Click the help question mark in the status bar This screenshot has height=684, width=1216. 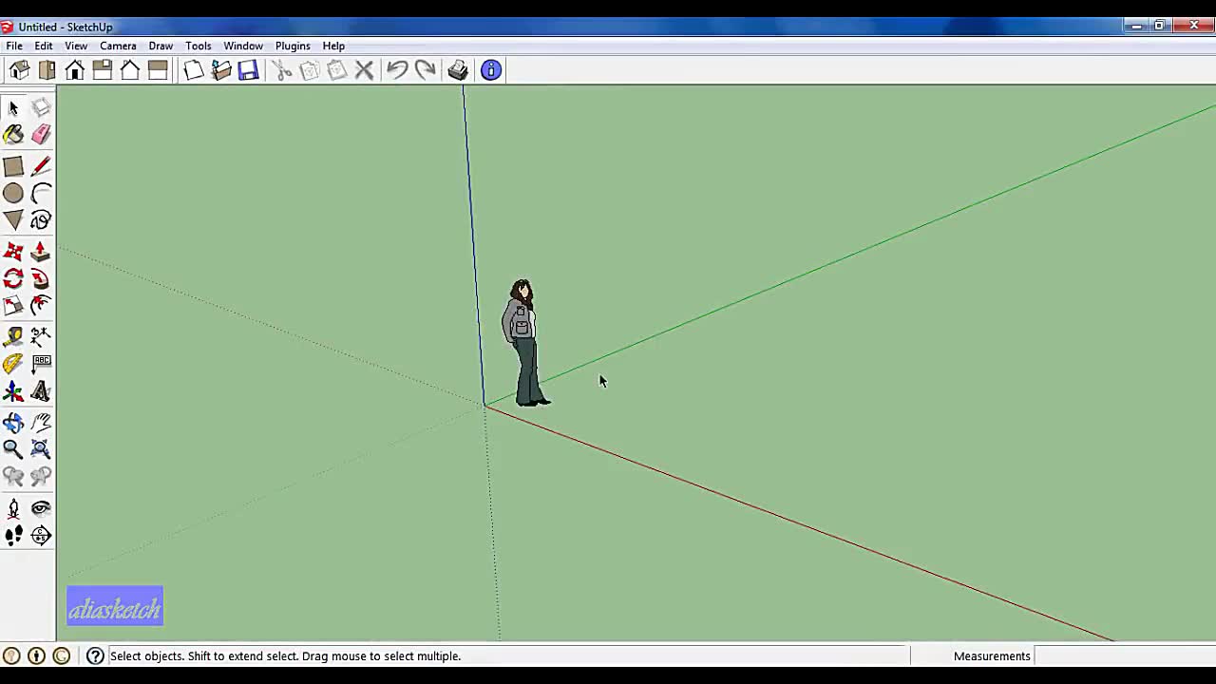click(95, 655)
